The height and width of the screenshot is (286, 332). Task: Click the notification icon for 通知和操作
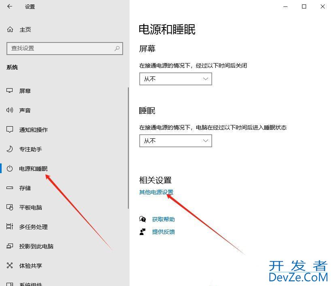pos(10,129)
